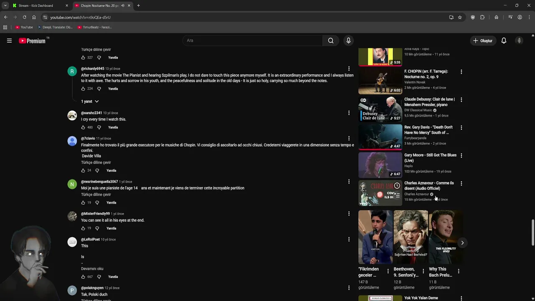Like the comment by @LeRoiPoet

(83, 277)
